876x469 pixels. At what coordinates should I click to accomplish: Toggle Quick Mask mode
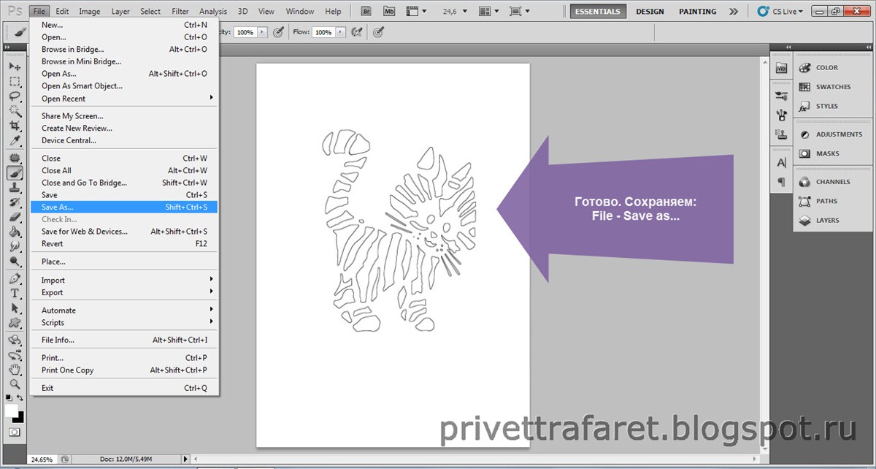[x=15, y=432]
